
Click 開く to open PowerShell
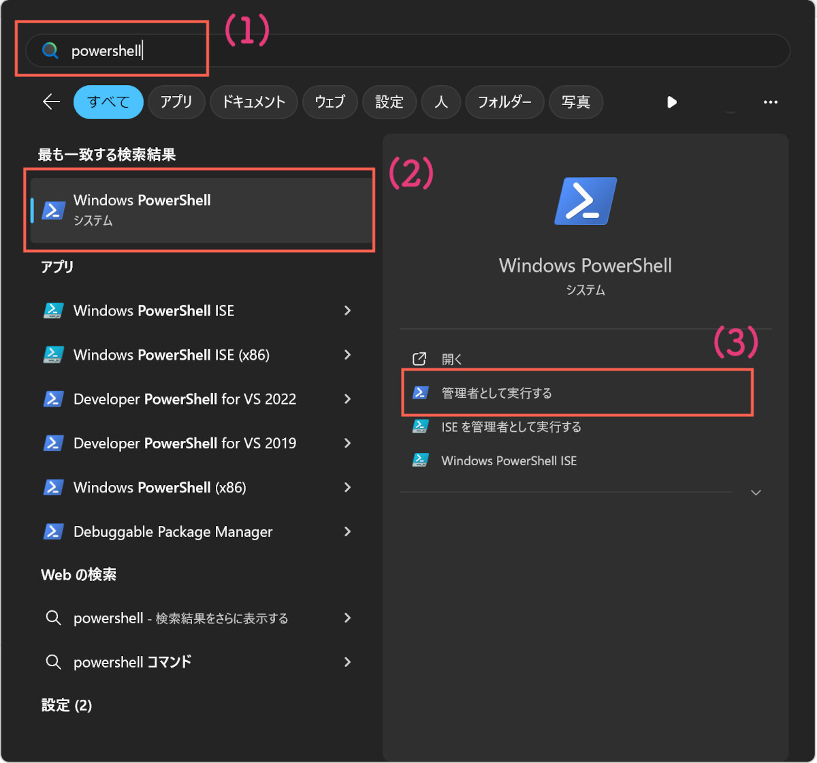[452, 359]
